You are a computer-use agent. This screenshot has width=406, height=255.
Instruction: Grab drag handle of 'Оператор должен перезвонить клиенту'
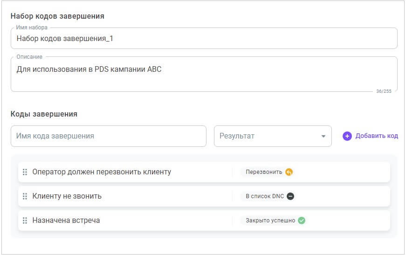25,172
